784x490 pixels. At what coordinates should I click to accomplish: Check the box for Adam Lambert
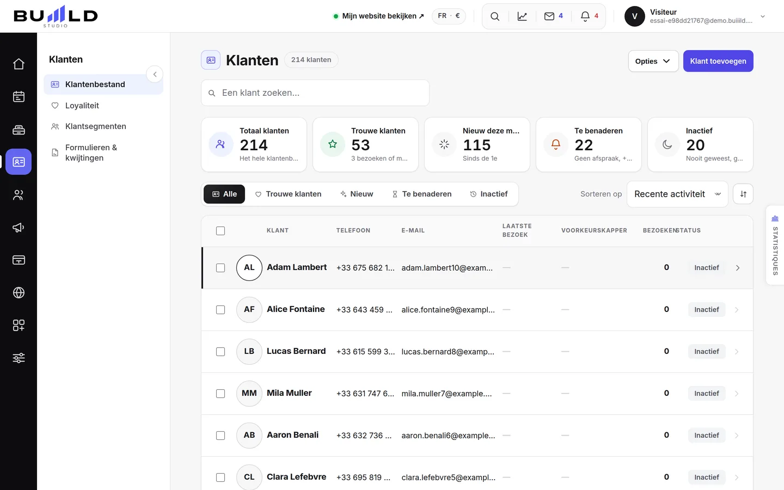[220, 268]
